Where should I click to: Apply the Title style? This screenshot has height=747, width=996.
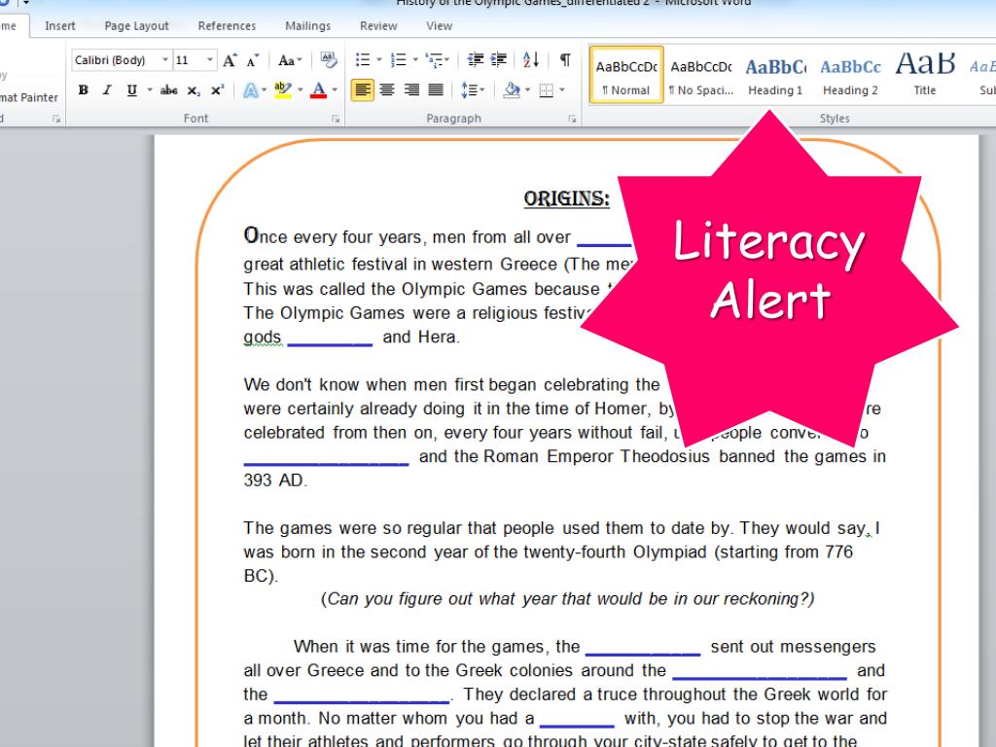925,75
